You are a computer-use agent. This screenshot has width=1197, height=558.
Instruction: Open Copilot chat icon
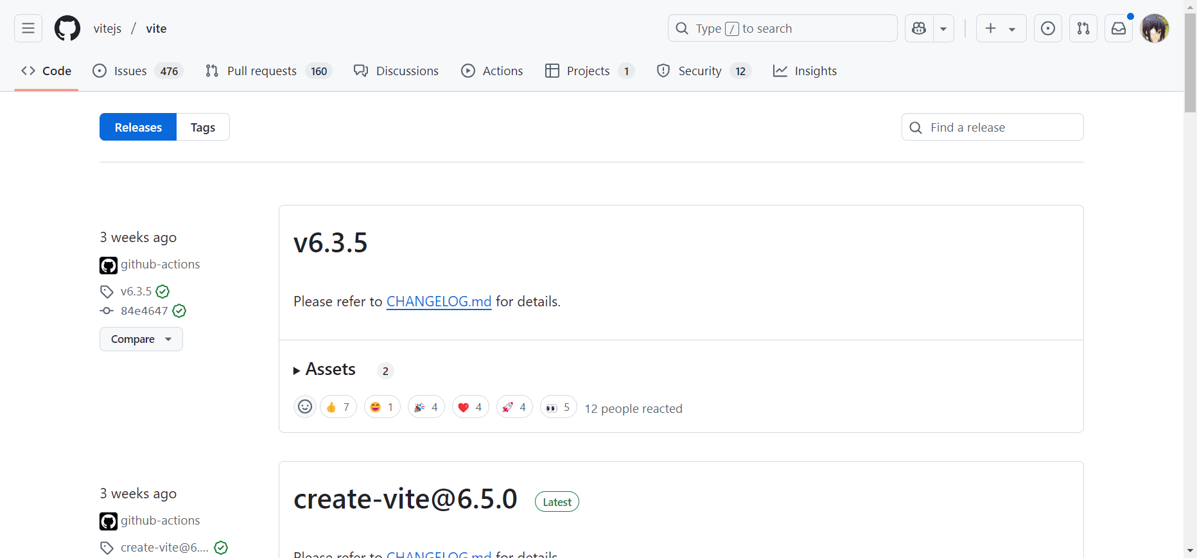pyautogui.click(x=919, y=28)
